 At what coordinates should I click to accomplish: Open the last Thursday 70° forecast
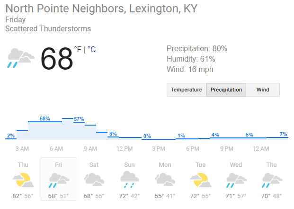pyautogui.click(x=271, y=179)
